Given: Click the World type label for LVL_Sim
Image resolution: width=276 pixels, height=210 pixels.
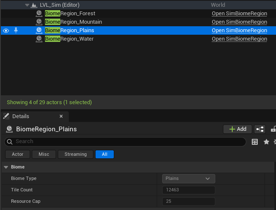Looking at the screenshot, I should pos(218,5).
